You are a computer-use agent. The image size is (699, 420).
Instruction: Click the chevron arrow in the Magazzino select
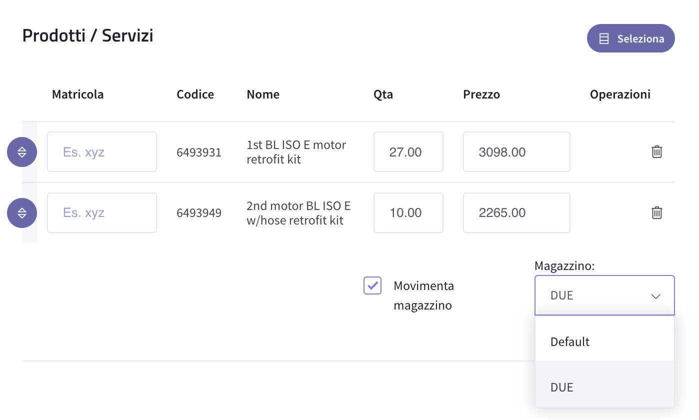(x=656, y=296)
